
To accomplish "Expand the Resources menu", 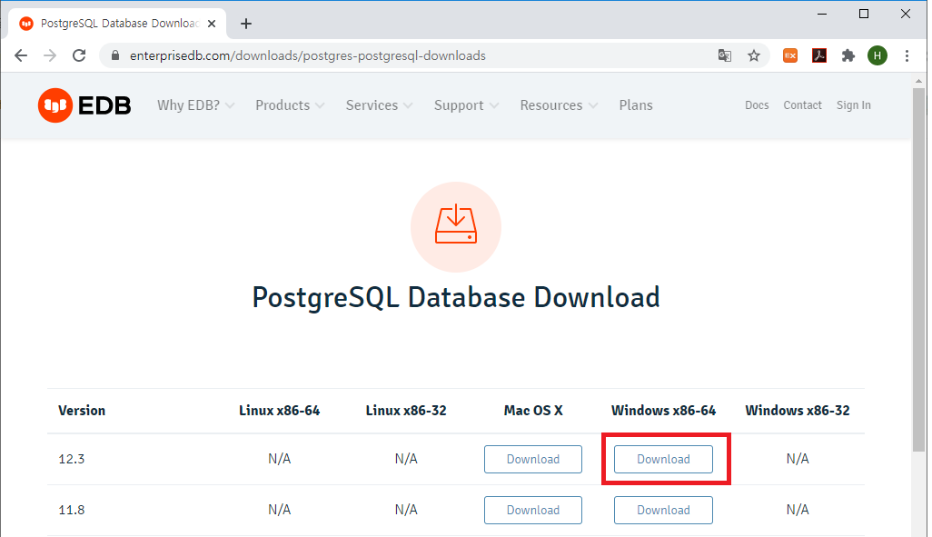I will click(559, 105).
